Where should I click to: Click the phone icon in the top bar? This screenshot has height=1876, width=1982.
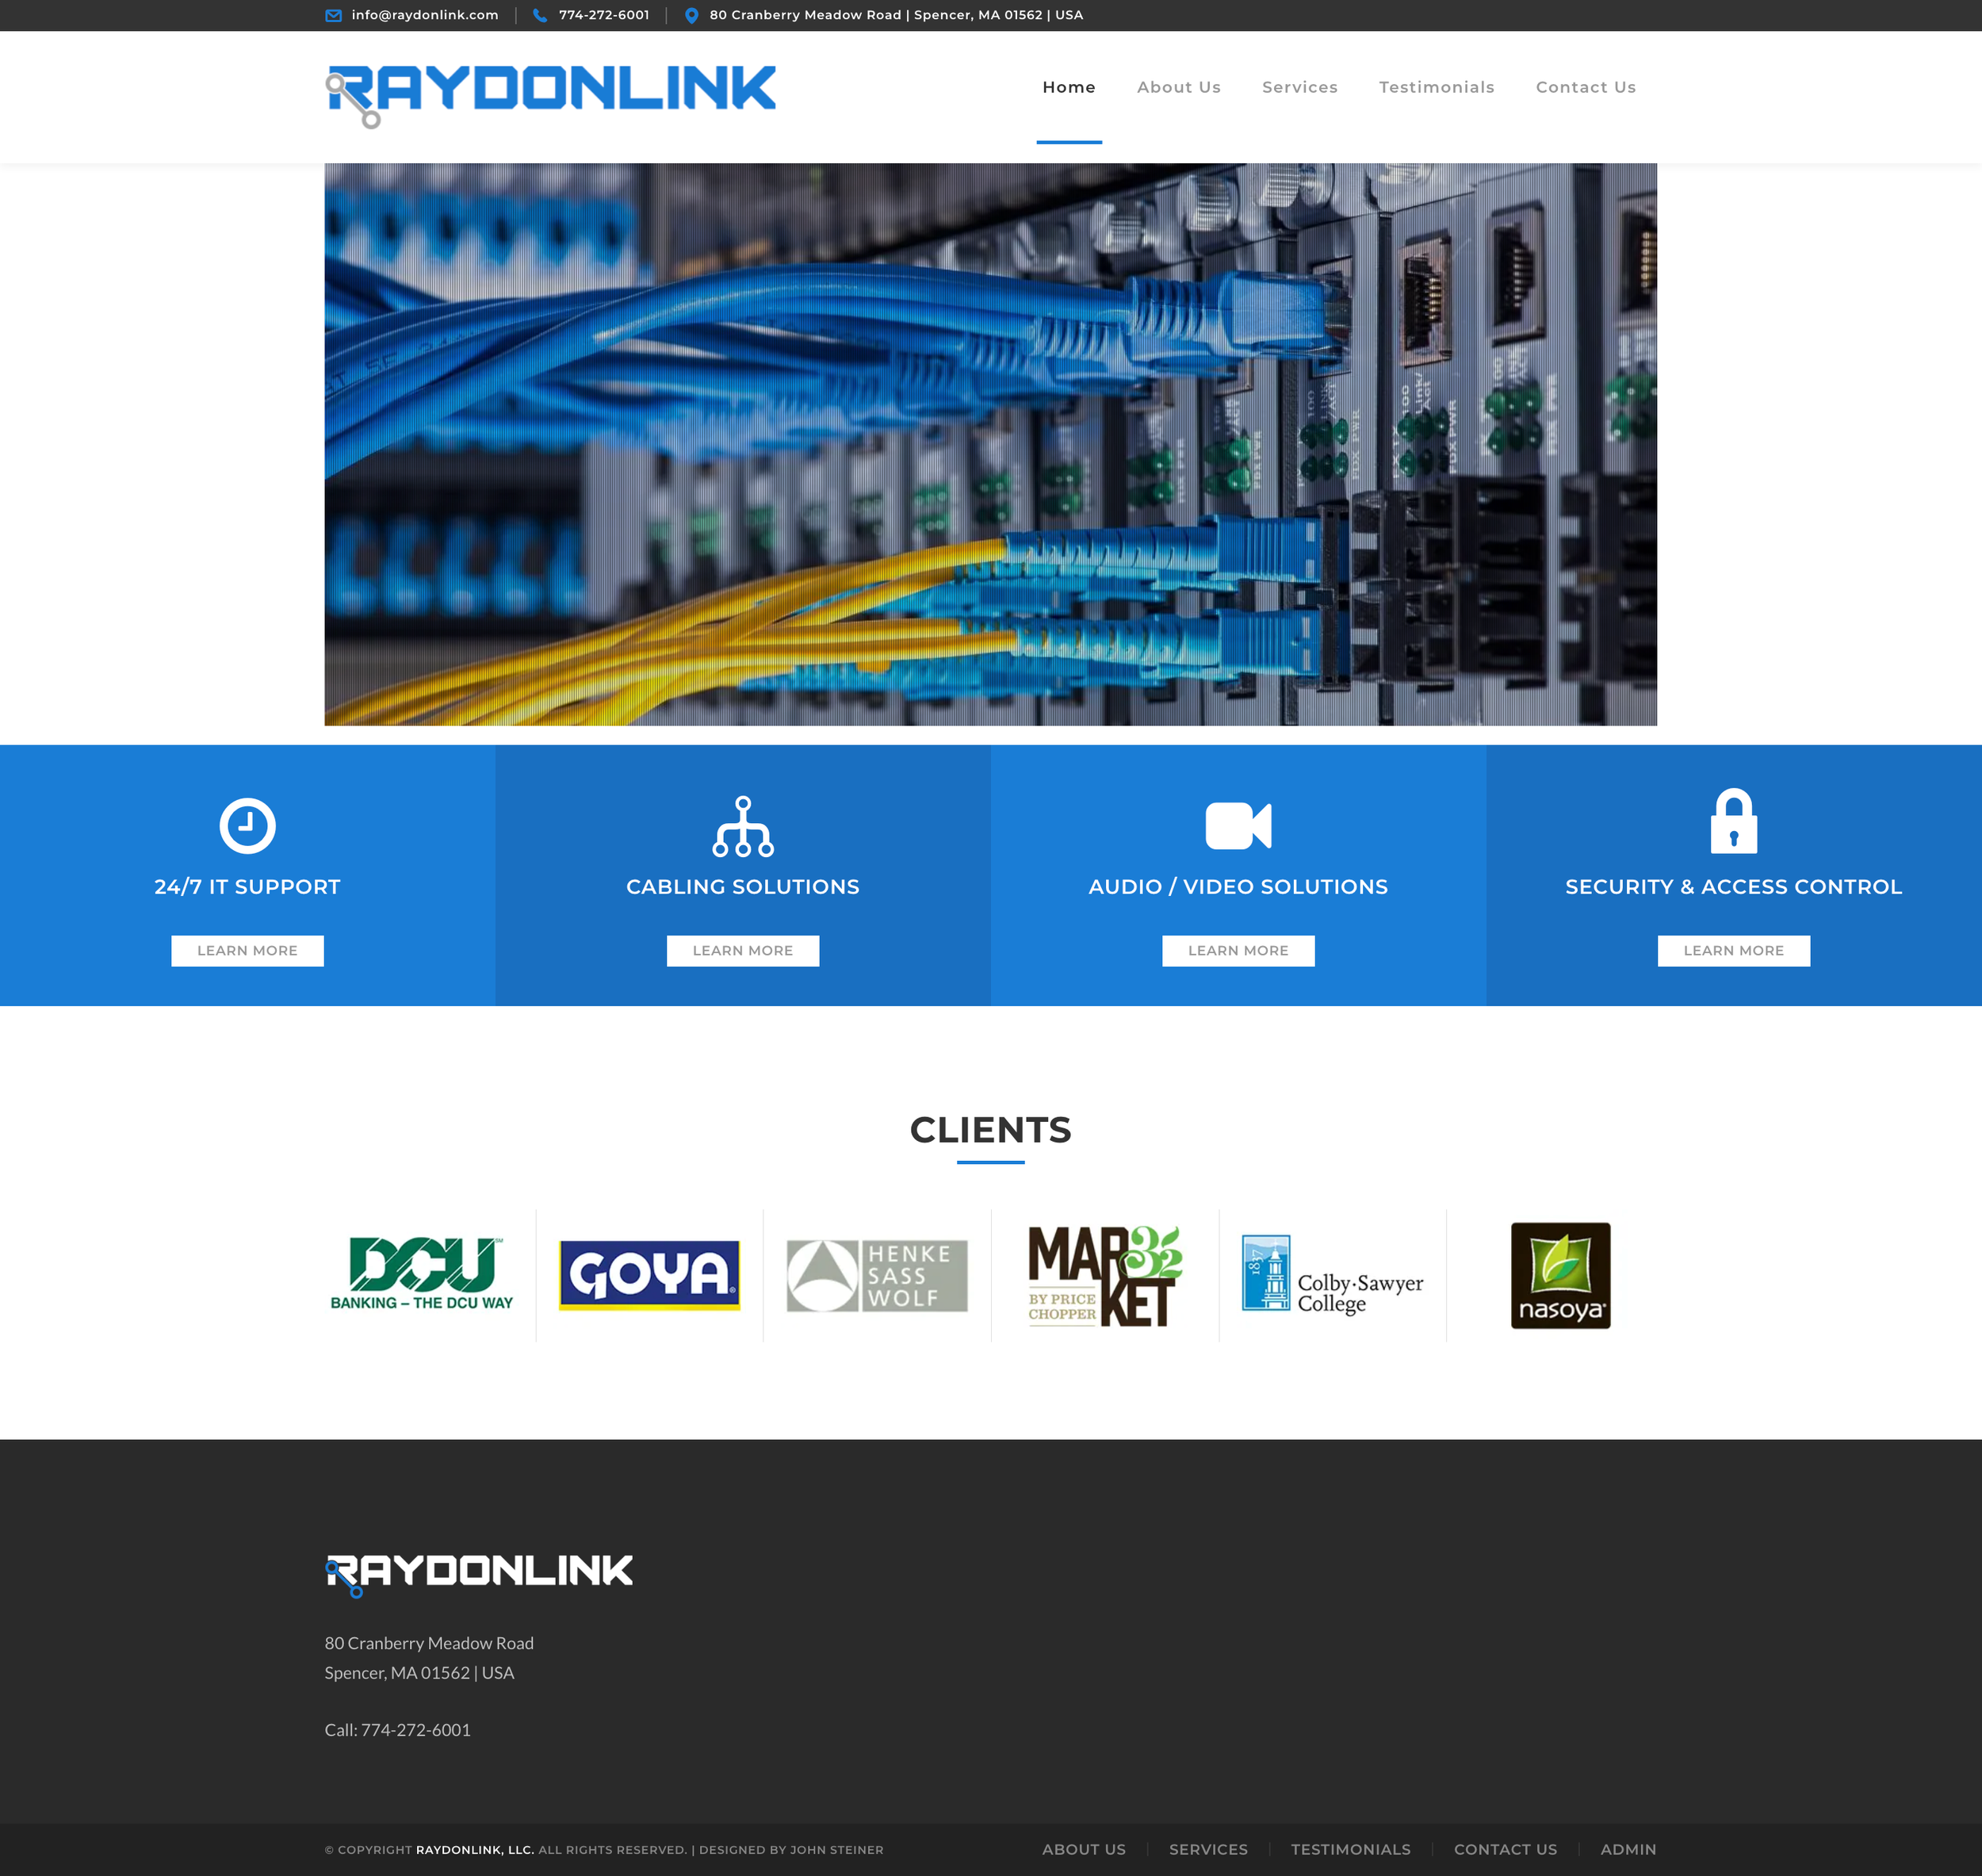(538, 15)
